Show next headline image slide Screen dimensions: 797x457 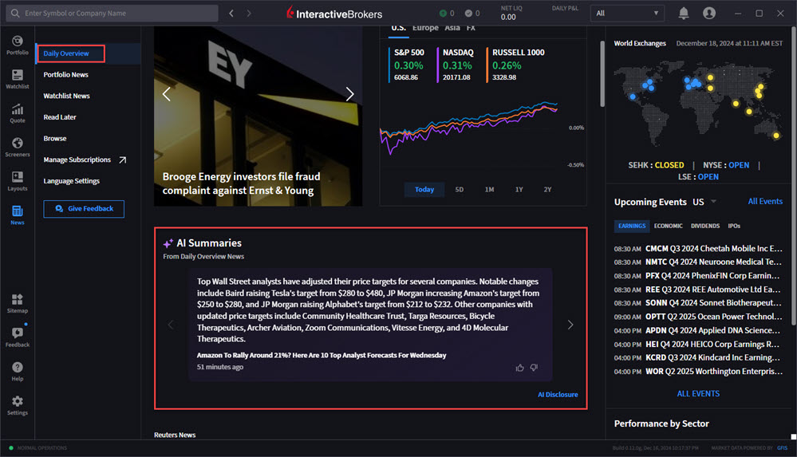349,94
